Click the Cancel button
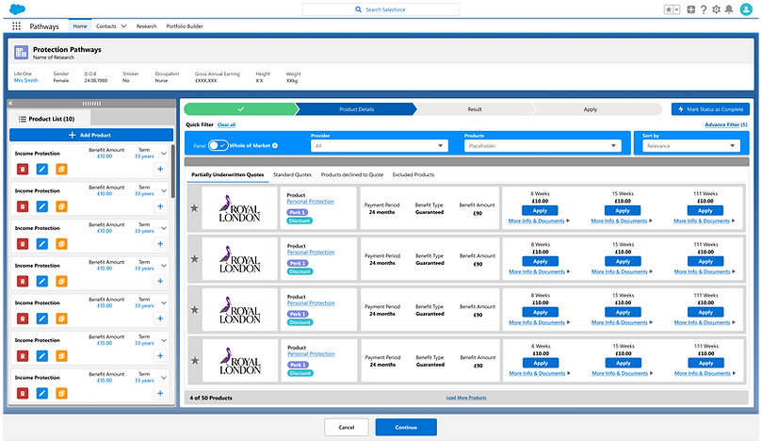This screenshot has height=441, width=762. 347,428
